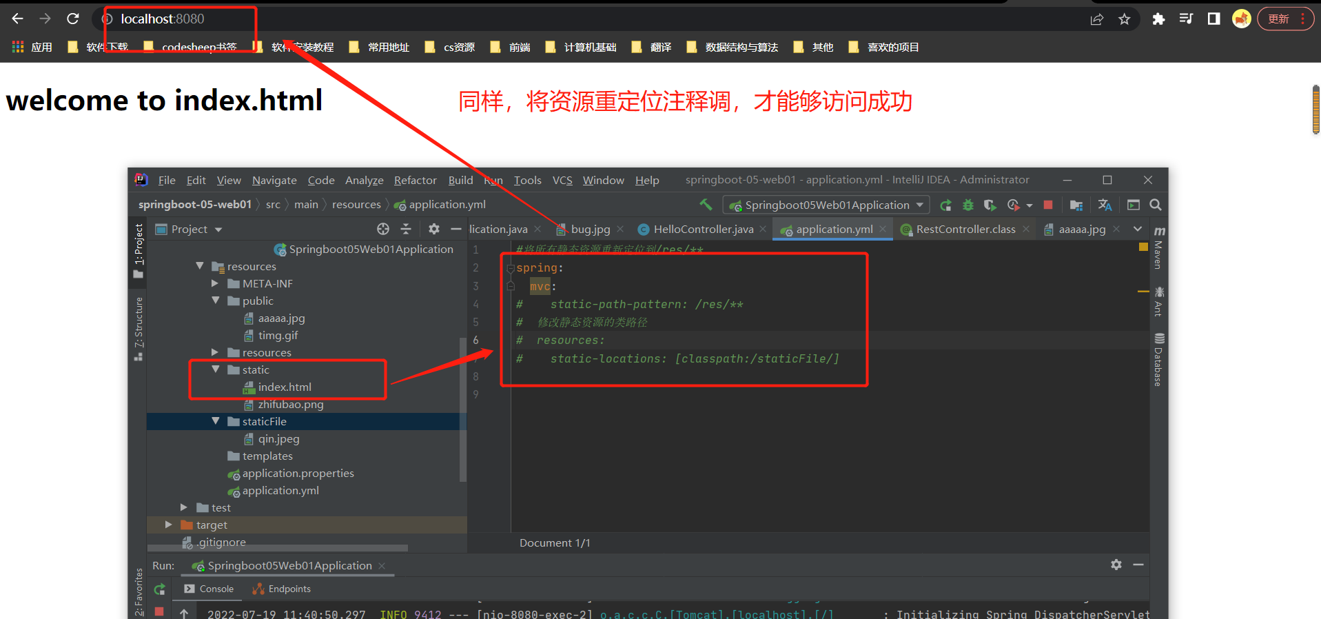The image size is (1321, 619).
Task: Click the locate/select opened file target icon
Action: coord(383,229)
